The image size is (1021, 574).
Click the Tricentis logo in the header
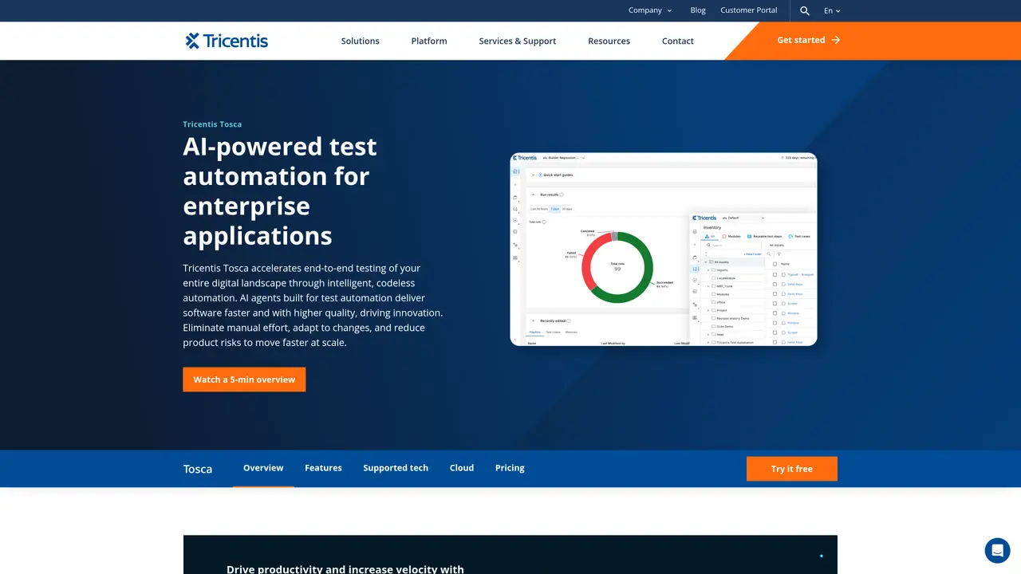(227, 41)
